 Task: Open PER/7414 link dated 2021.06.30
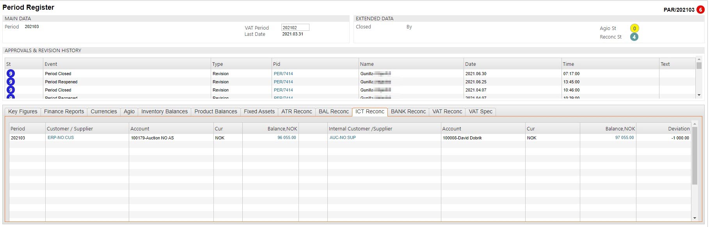pos(283,74)
